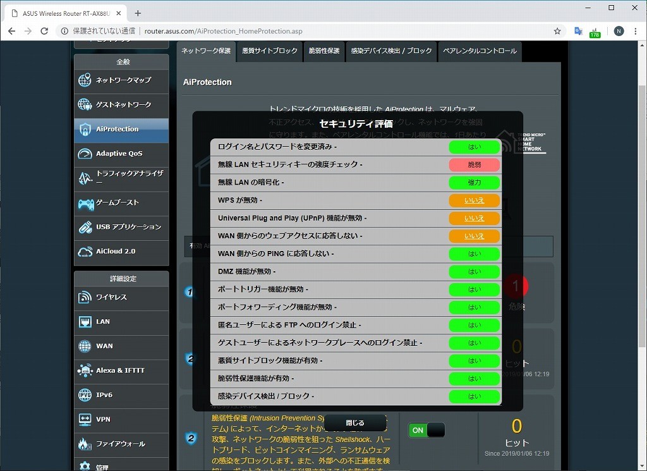Click はい badge for ポートフォワーディング row
The image size is (647, 471).
point(474,307)
